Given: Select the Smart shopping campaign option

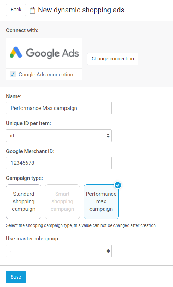Looking at the screenshot, I should click(62, 202).
